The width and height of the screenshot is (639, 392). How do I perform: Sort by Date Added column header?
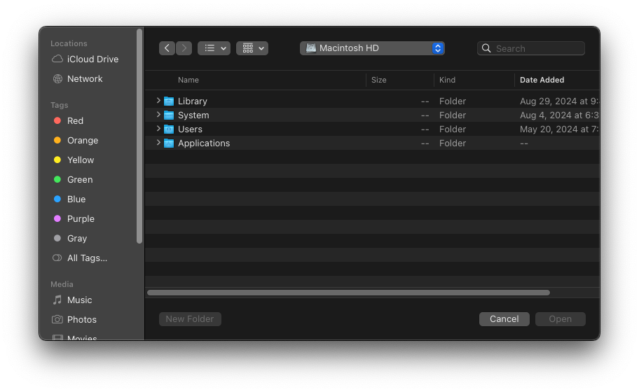[x=542, y=80]
